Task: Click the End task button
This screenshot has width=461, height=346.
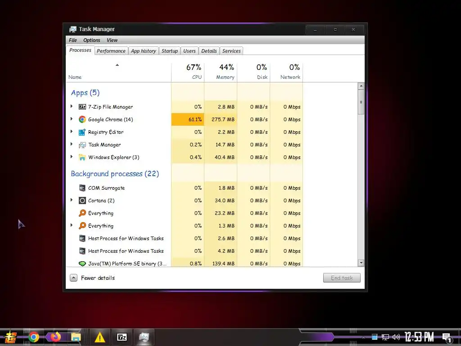Action: [342, 278]
